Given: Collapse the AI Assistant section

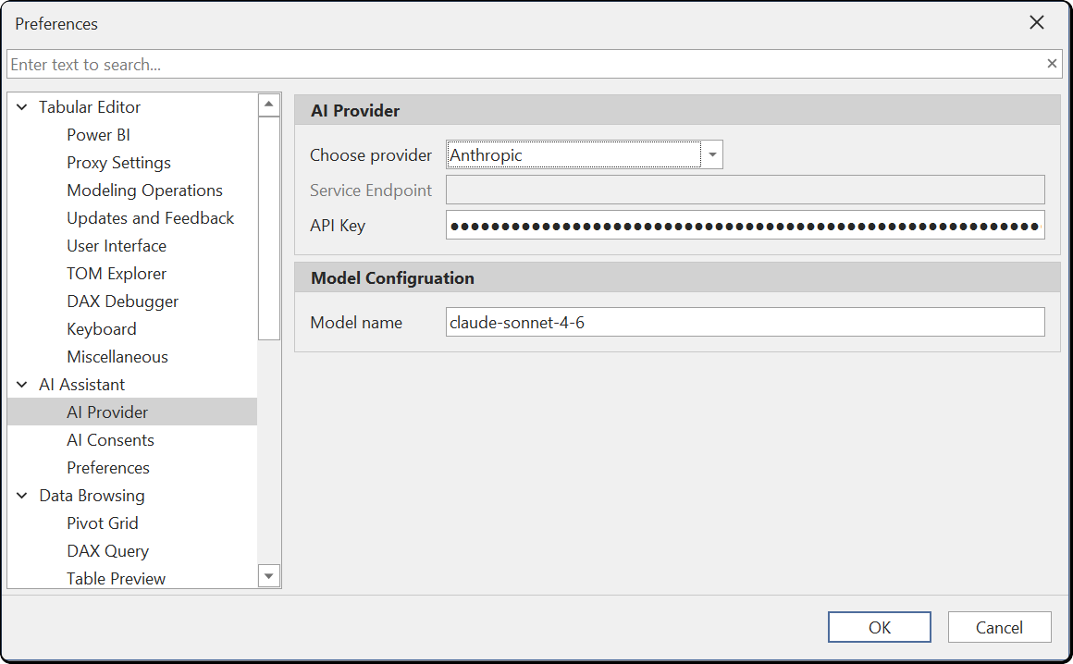Looking at the screenshot, I should (21, 384).
